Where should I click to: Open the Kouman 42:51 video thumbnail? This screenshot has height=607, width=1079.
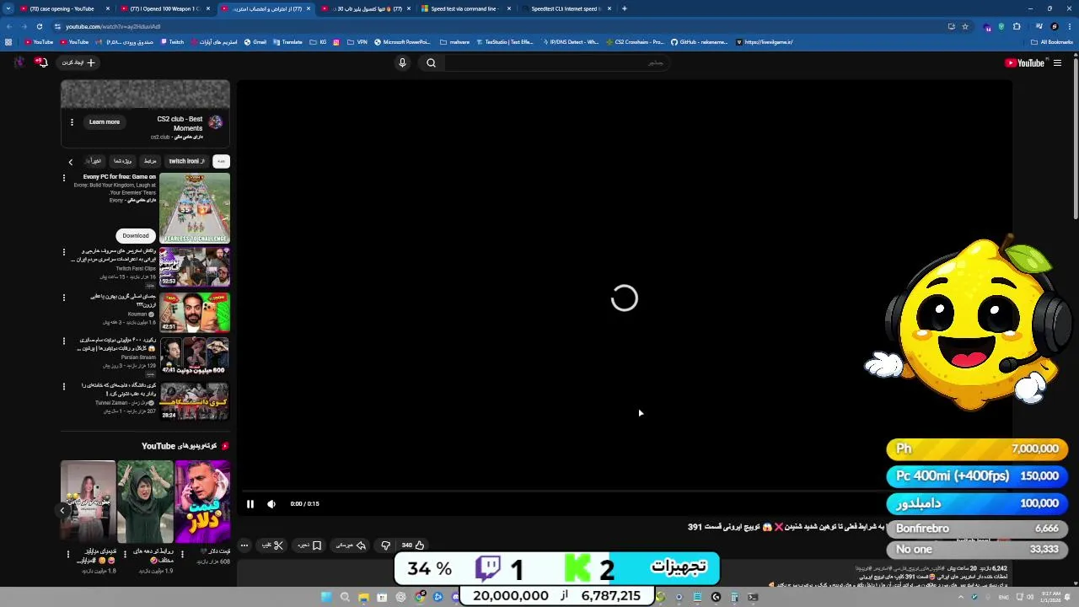[195, 312]
